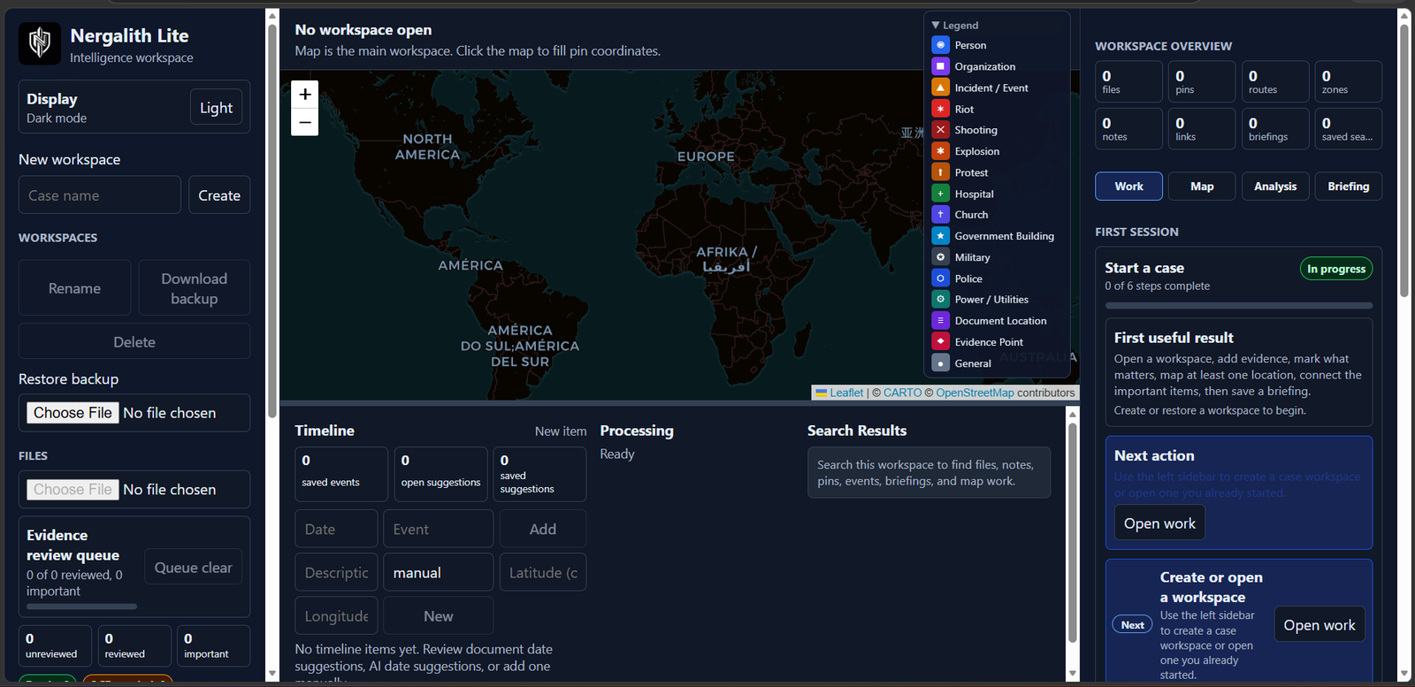Switch display to Light mode
This screenshot has width=1415, height=687.
216,108
